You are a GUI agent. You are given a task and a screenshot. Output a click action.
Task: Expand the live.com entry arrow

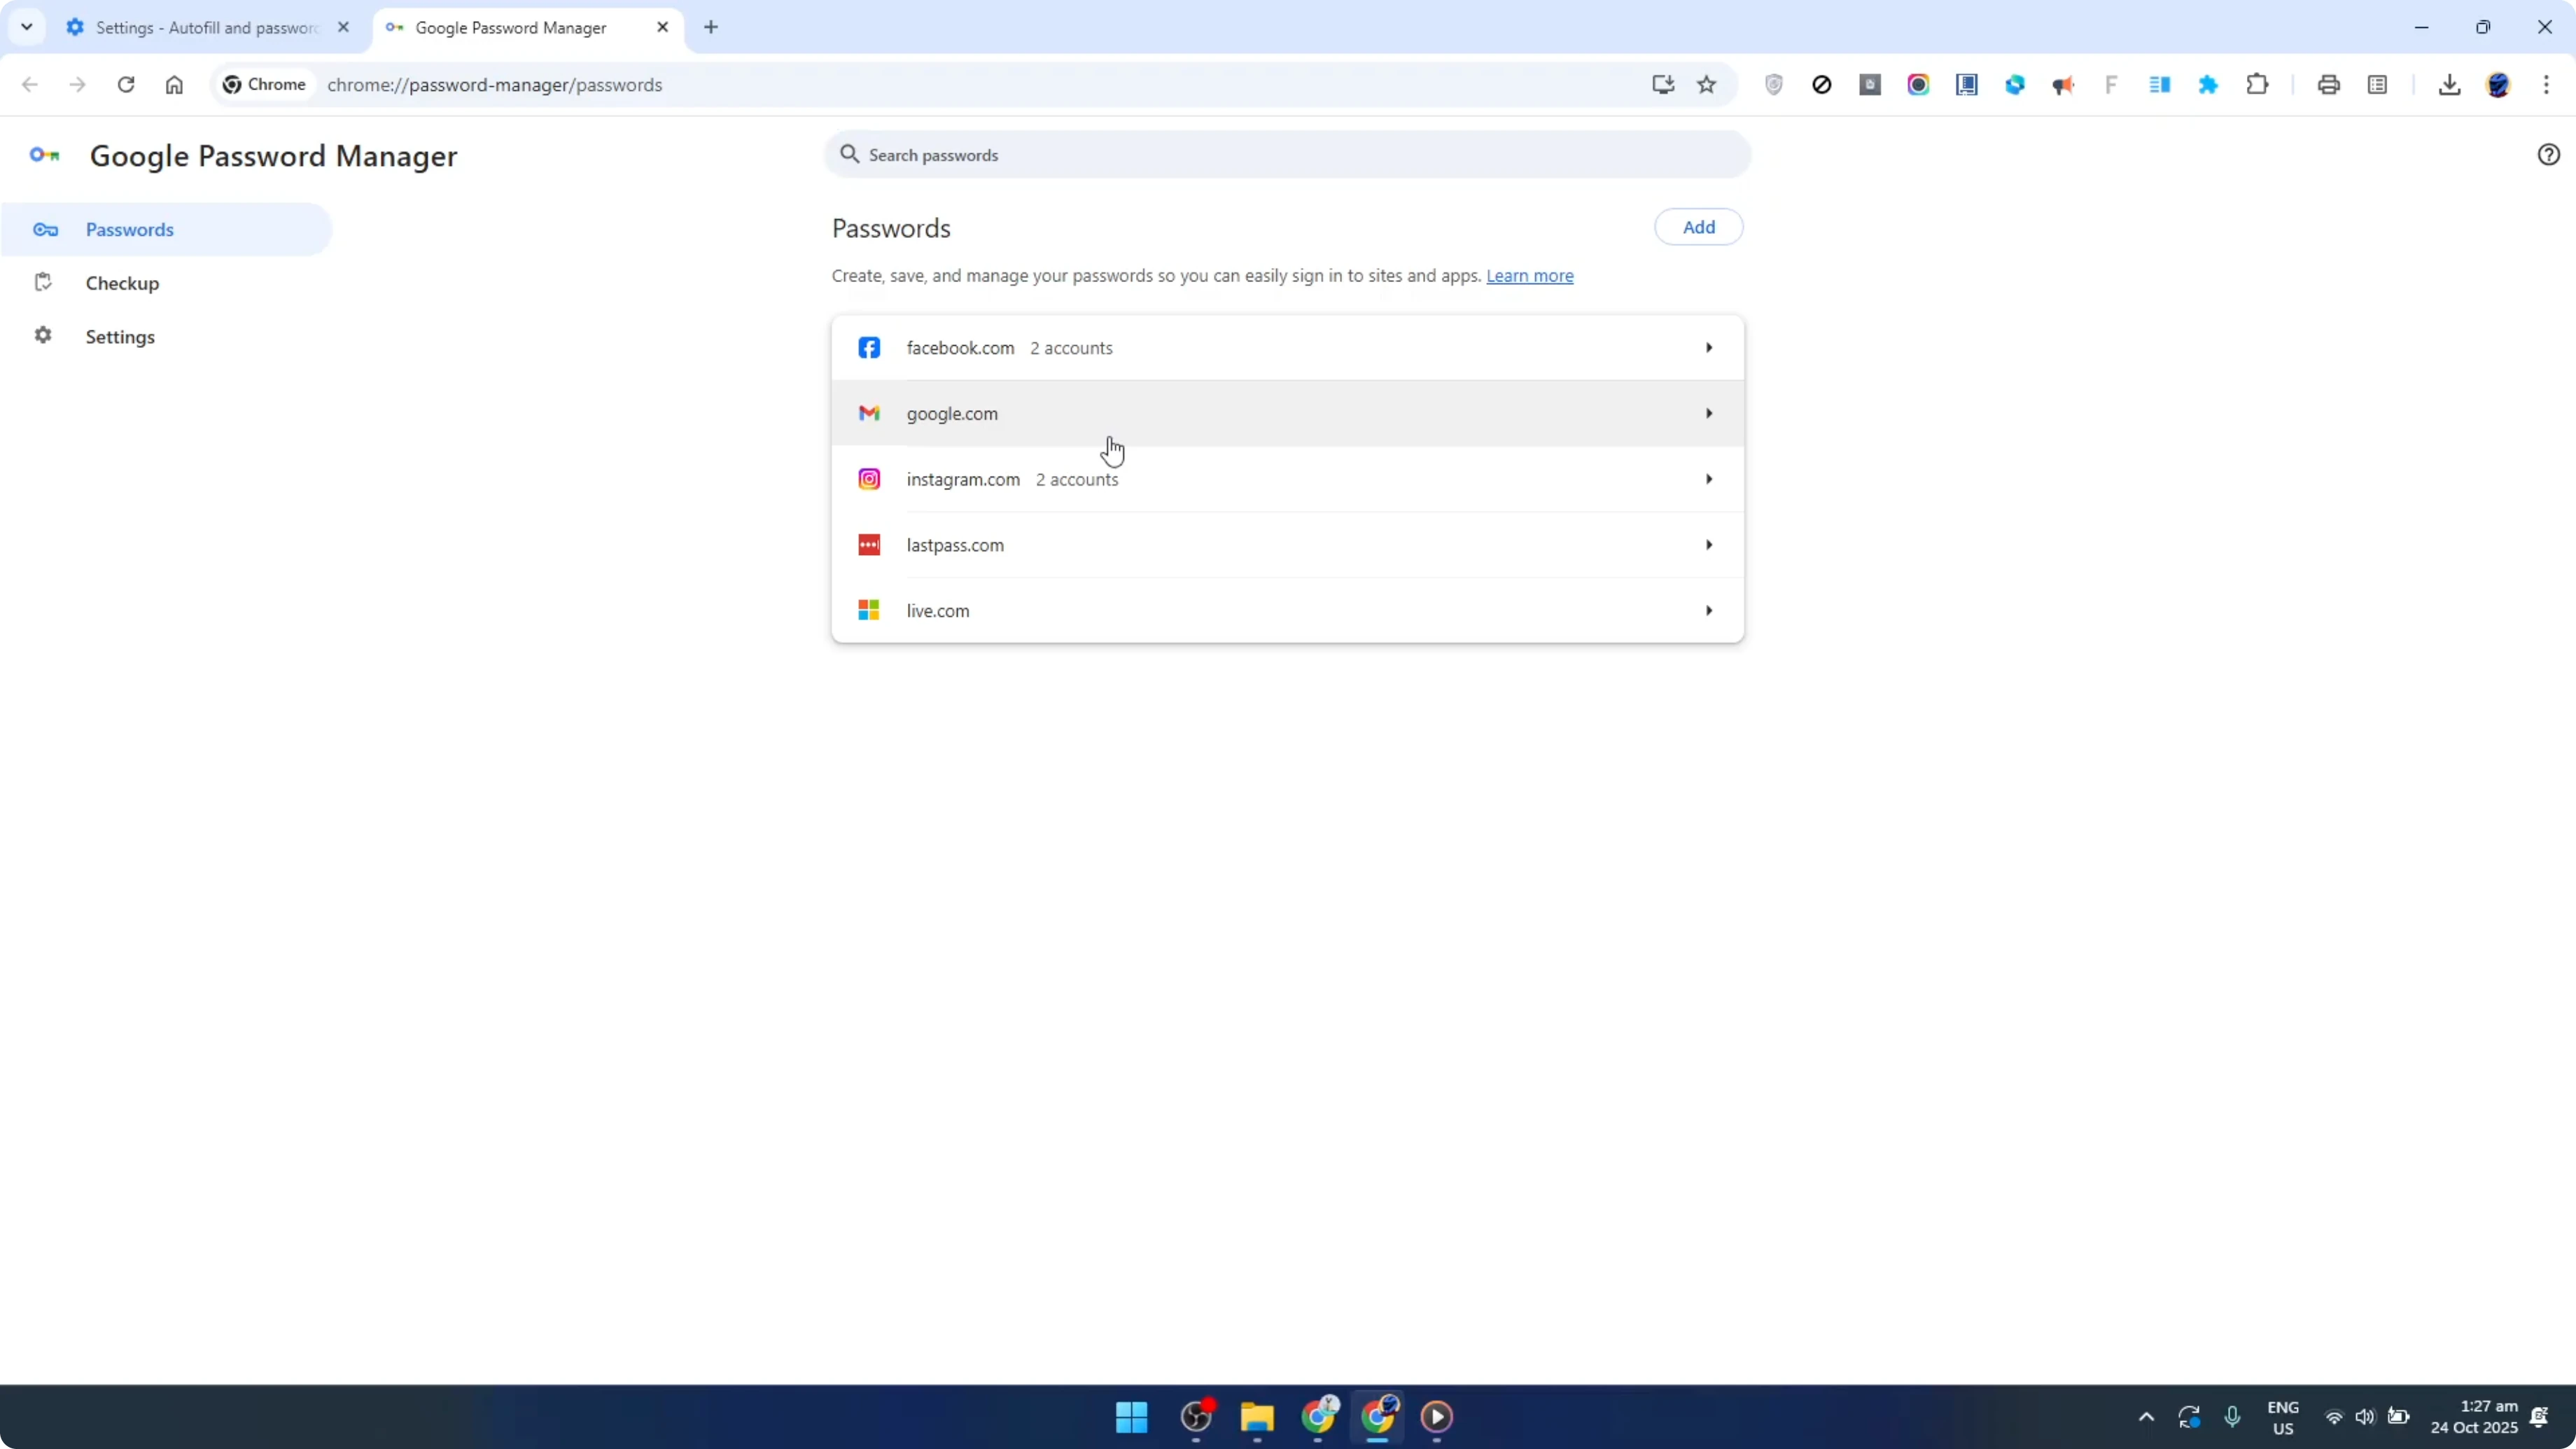pyautogui.click(x=1709, y=610)
